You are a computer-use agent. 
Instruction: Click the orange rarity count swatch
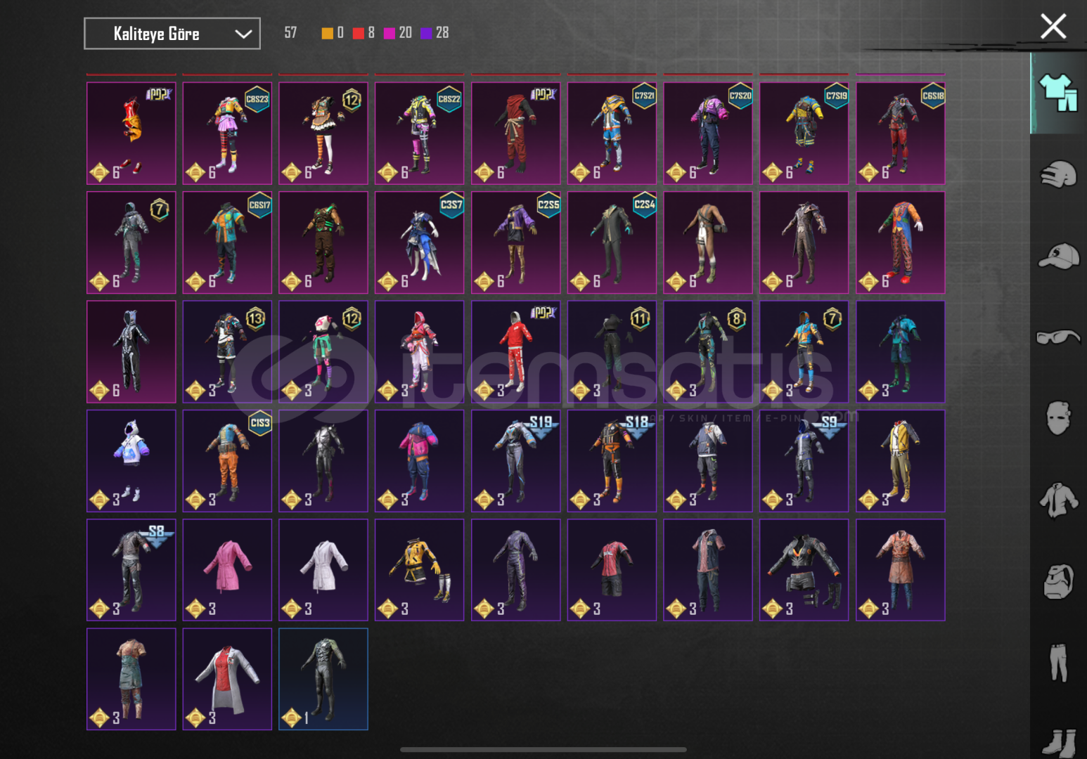point(327,33)
